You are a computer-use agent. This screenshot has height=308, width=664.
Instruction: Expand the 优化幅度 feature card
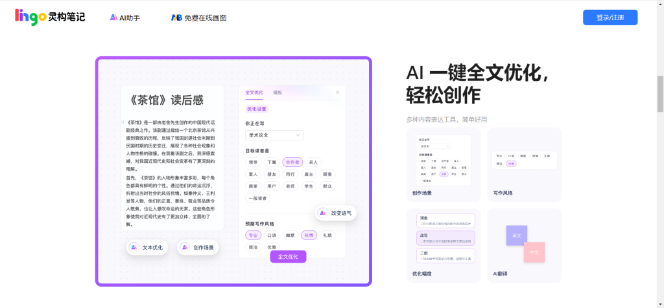coord(444,245)
